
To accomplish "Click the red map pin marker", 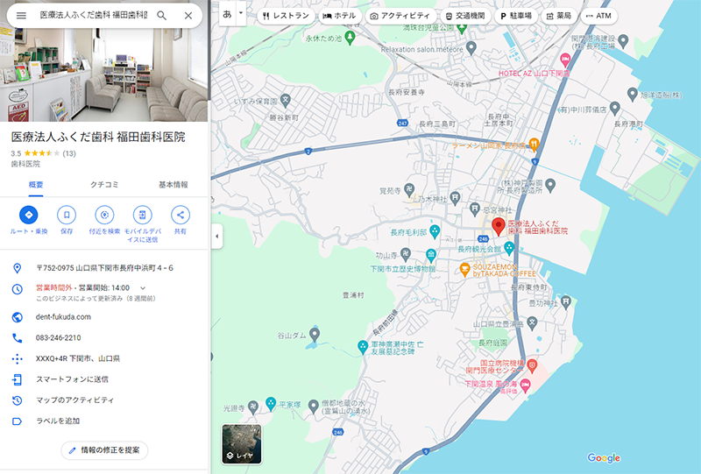I will (x=499, y=226).
